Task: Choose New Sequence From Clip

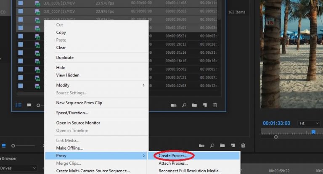Action: [79, 103]
